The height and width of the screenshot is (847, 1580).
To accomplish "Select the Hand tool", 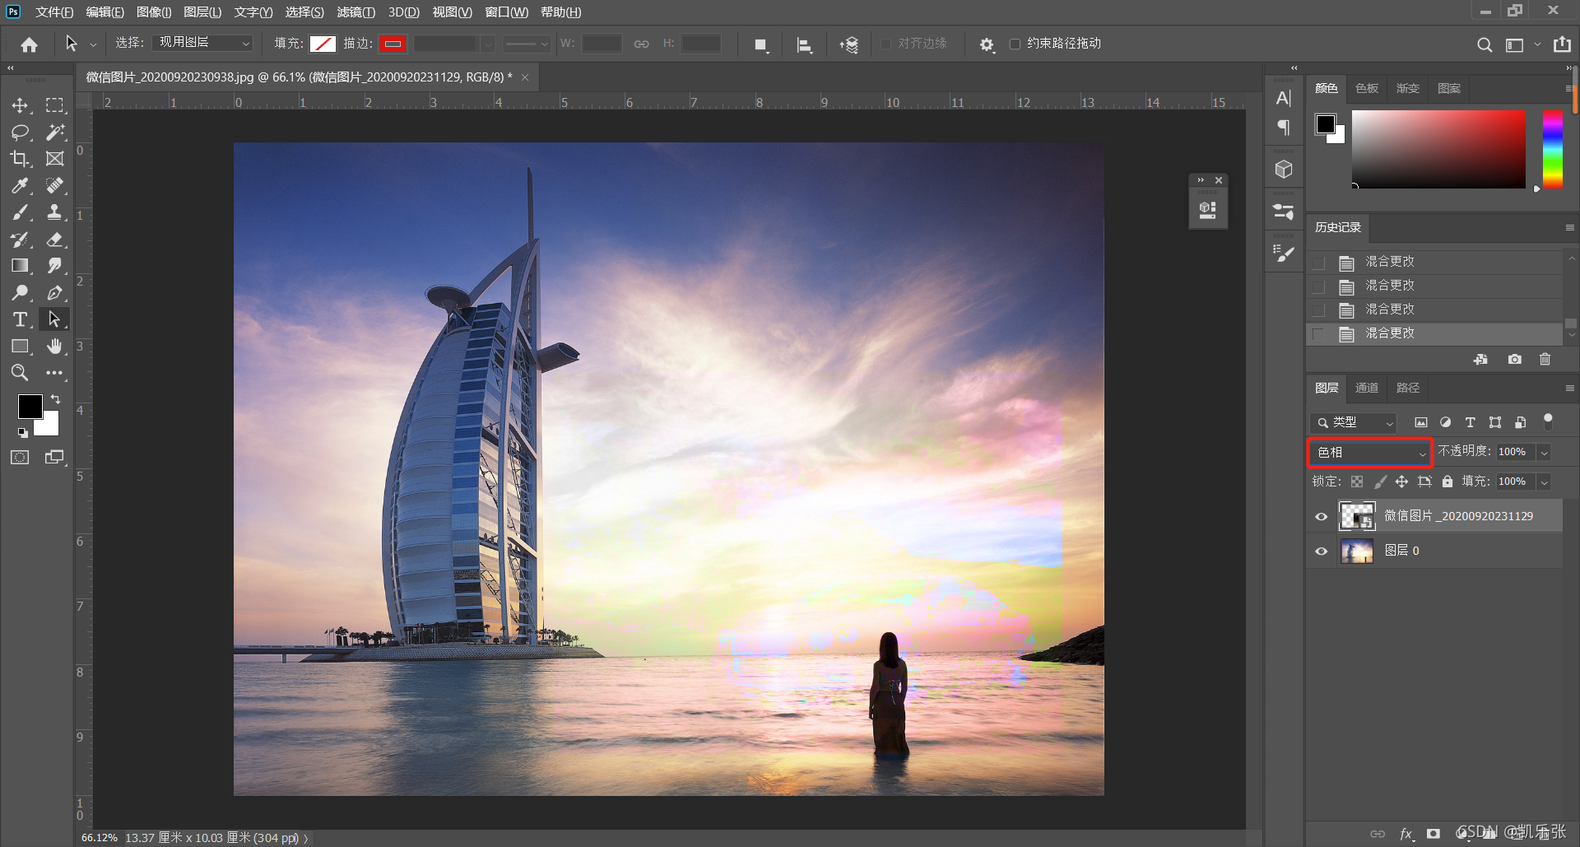I will coord(54,346).
